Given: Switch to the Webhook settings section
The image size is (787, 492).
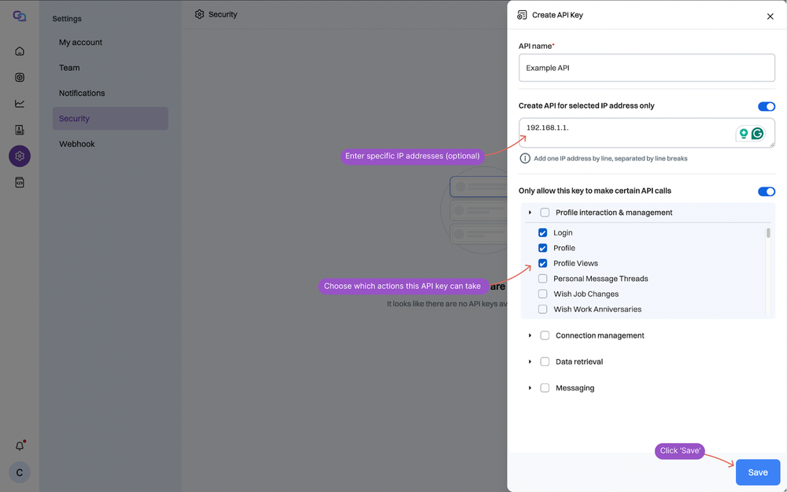Looking at the screenshot, I should [74, 143].
